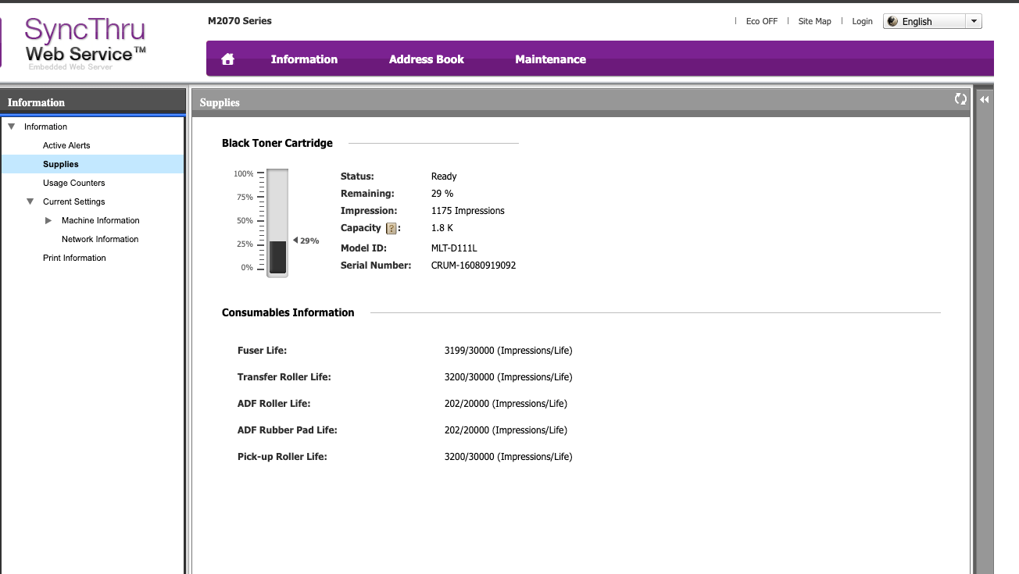Viewport: 1019px width, 574px height.
Task: Go to the Home page icon
Action: (x=228, y=59)
